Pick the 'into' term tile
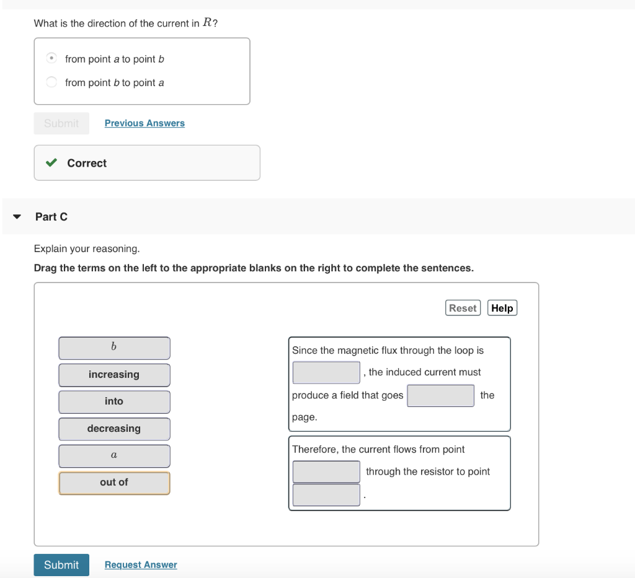The width and height of the screenshot is (635, 578). coord(114,401)
